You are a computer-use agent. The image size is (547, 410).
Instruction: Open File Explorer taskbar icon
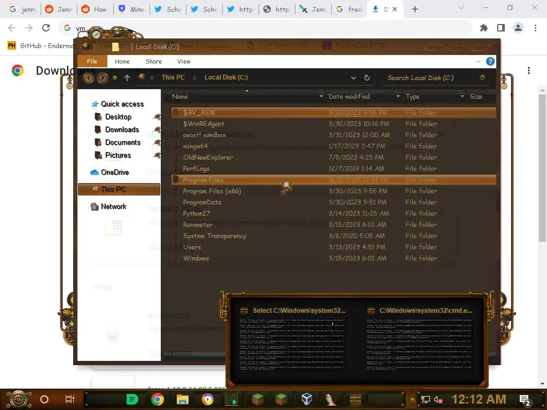pos(183,399)
